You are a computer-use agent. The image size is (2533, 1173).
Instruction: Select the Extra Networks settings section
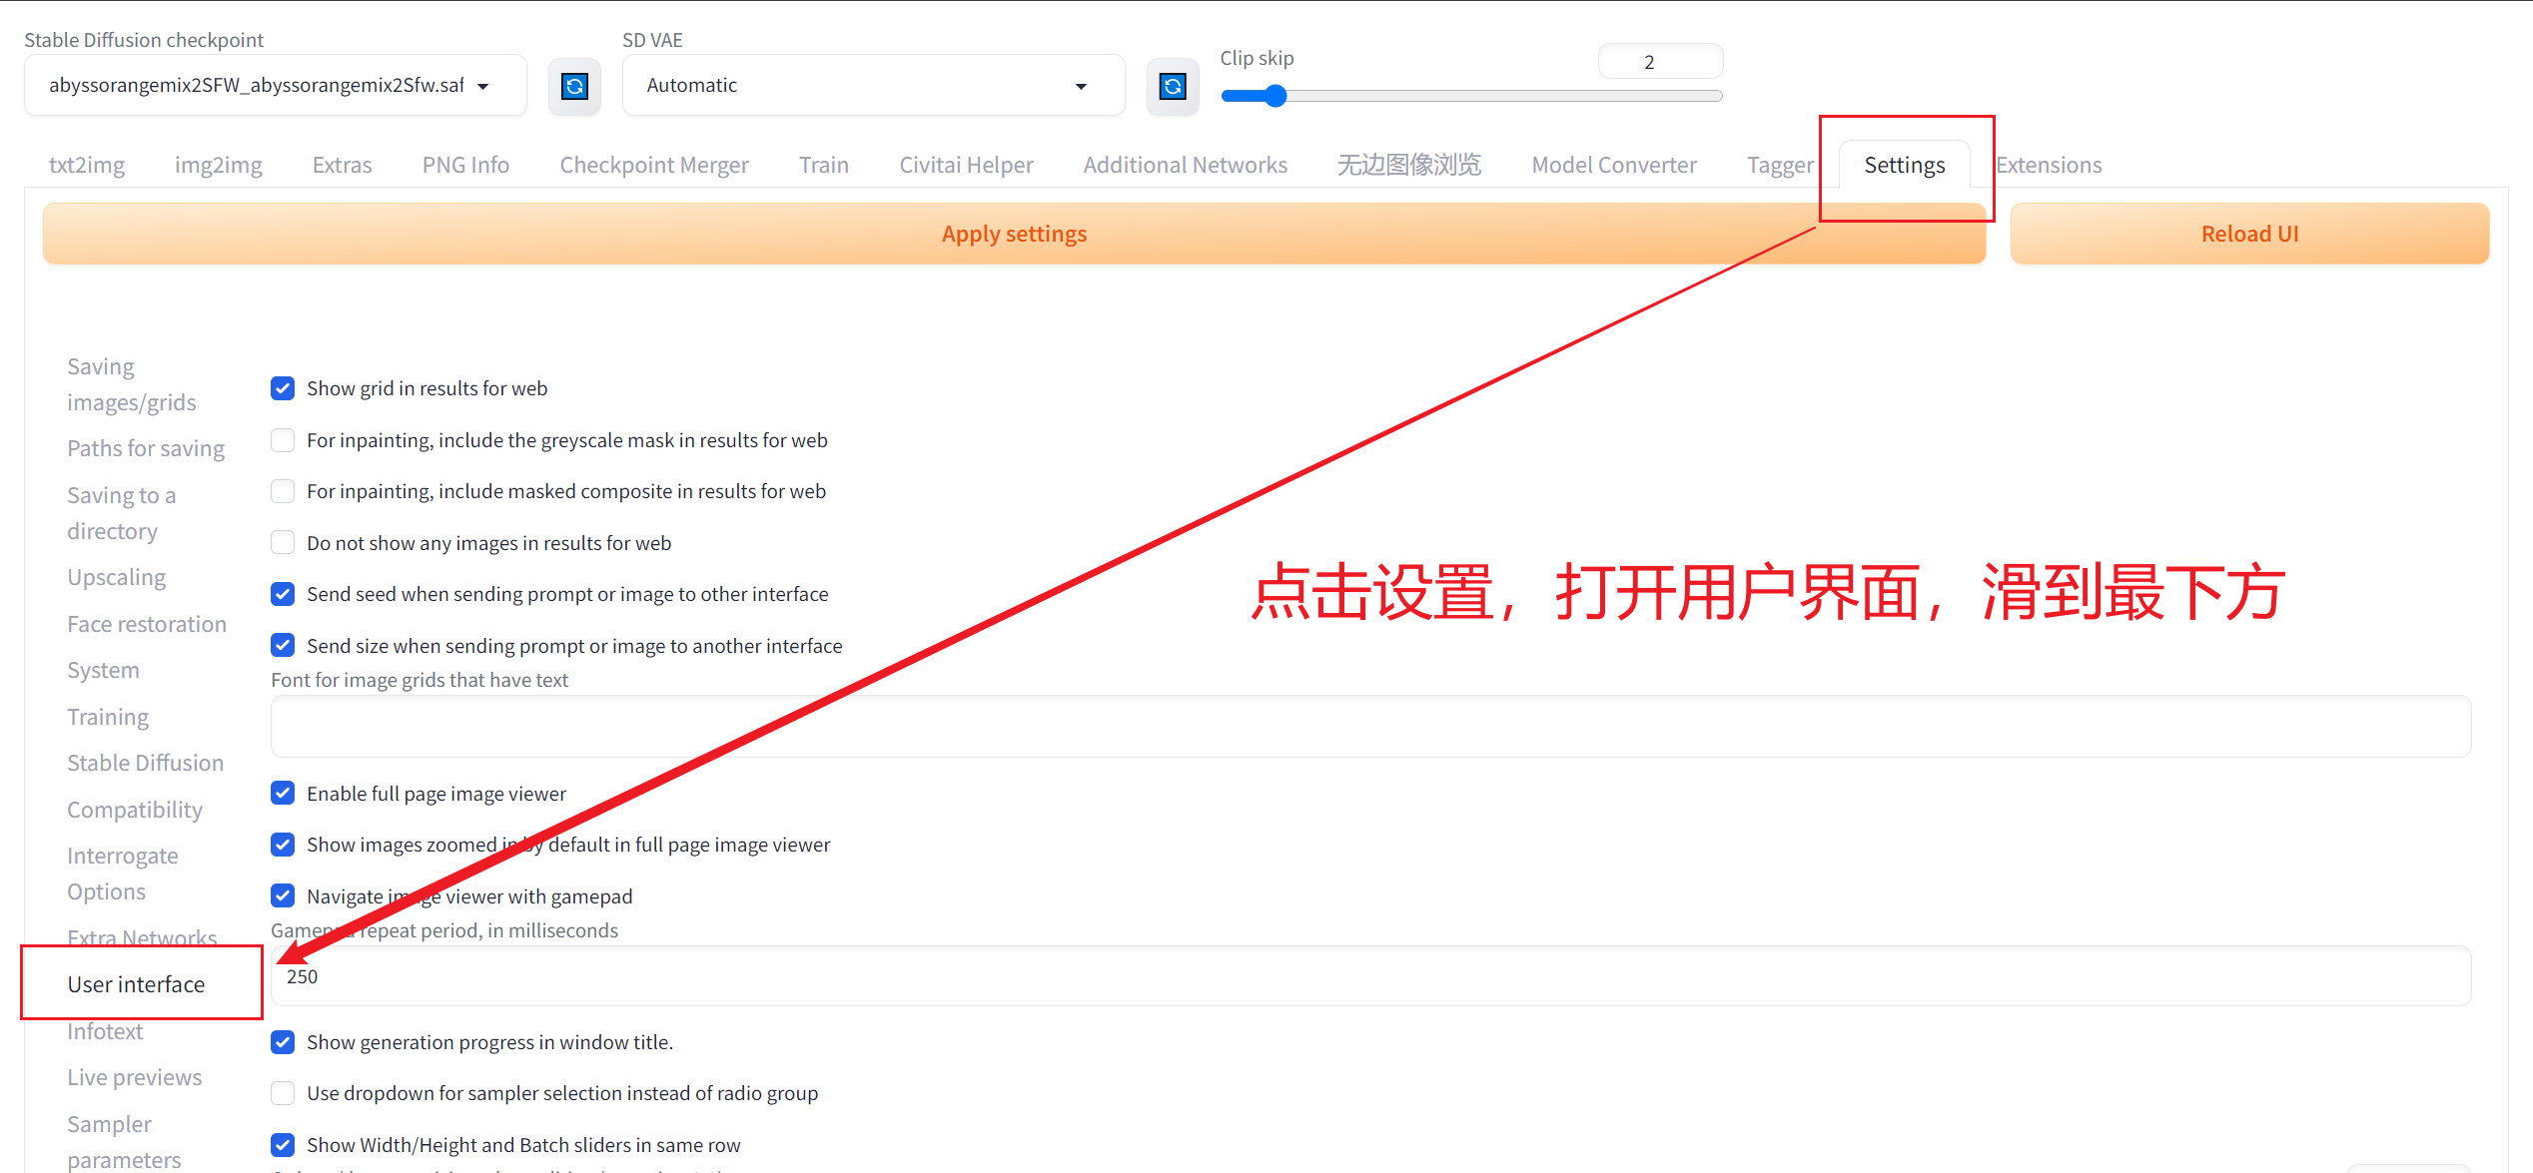click(x=142, y=935)
